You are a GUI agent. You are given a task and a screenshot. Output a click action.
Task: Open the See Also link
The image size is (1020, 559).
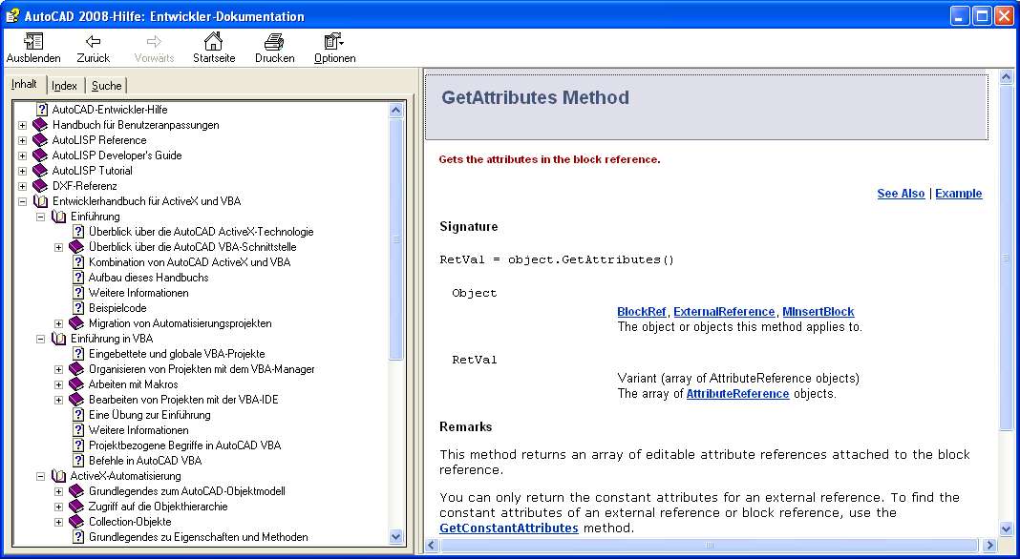tap(901, 193)
